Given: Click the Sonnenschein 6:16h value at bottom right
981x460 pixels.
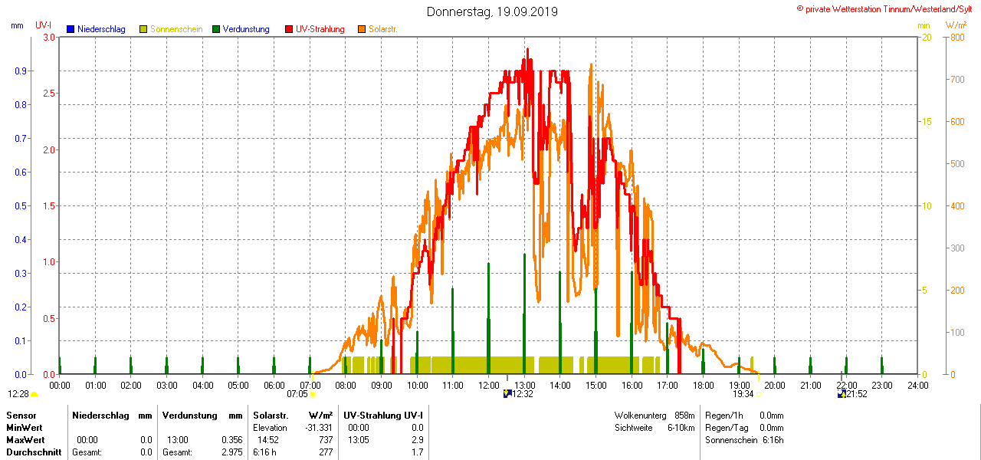Looking at the screenshot, I should click(x=773, y=440).
